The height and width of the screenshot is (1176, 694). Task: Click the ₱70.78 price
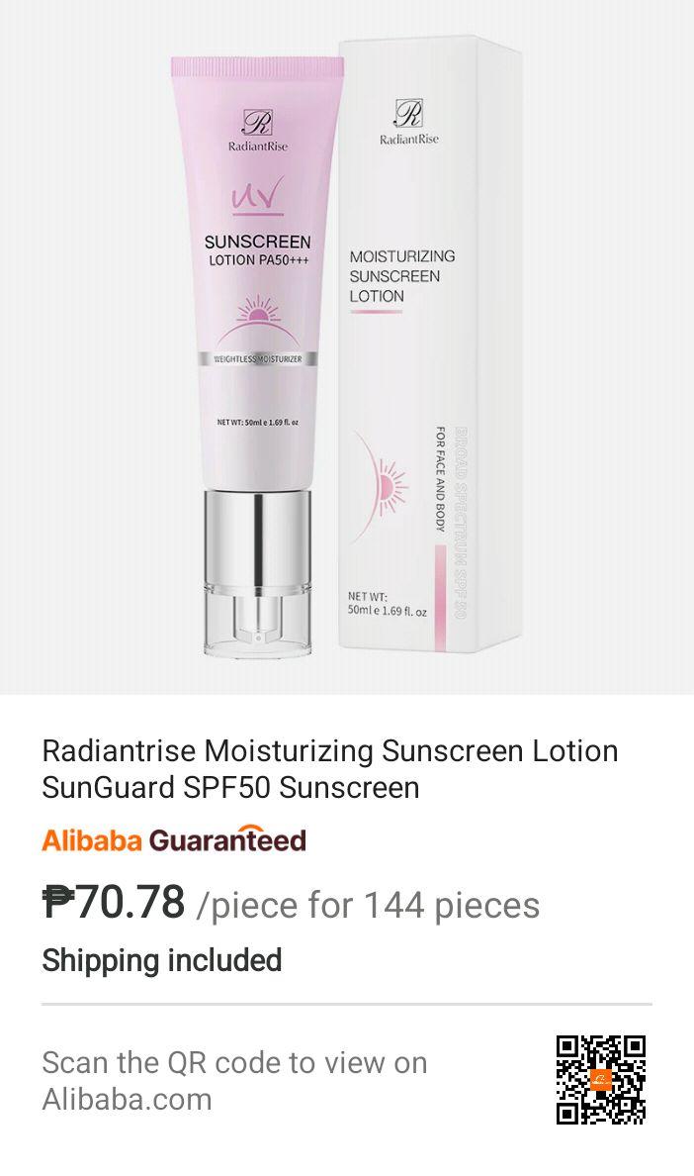pos(113,902)
